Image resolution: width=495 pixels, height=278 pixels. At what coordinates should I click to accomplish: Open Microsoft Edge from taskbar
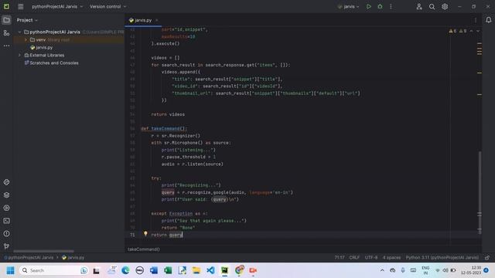(x=125, y=270)
